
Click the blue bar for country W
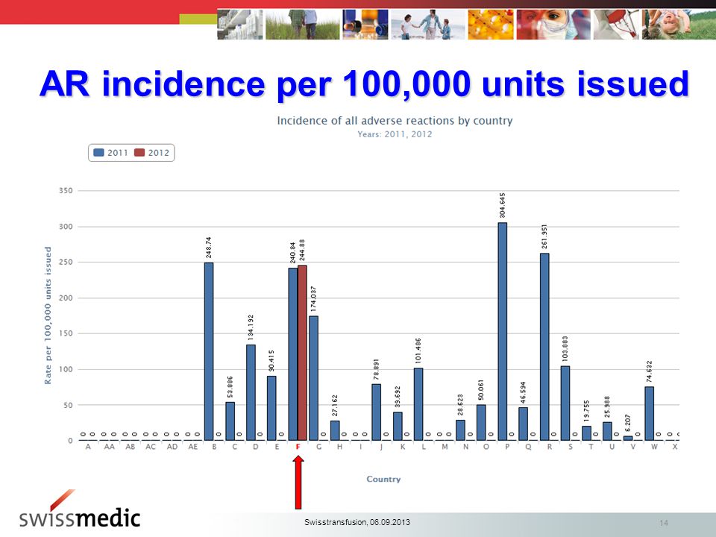coord(650,414)
